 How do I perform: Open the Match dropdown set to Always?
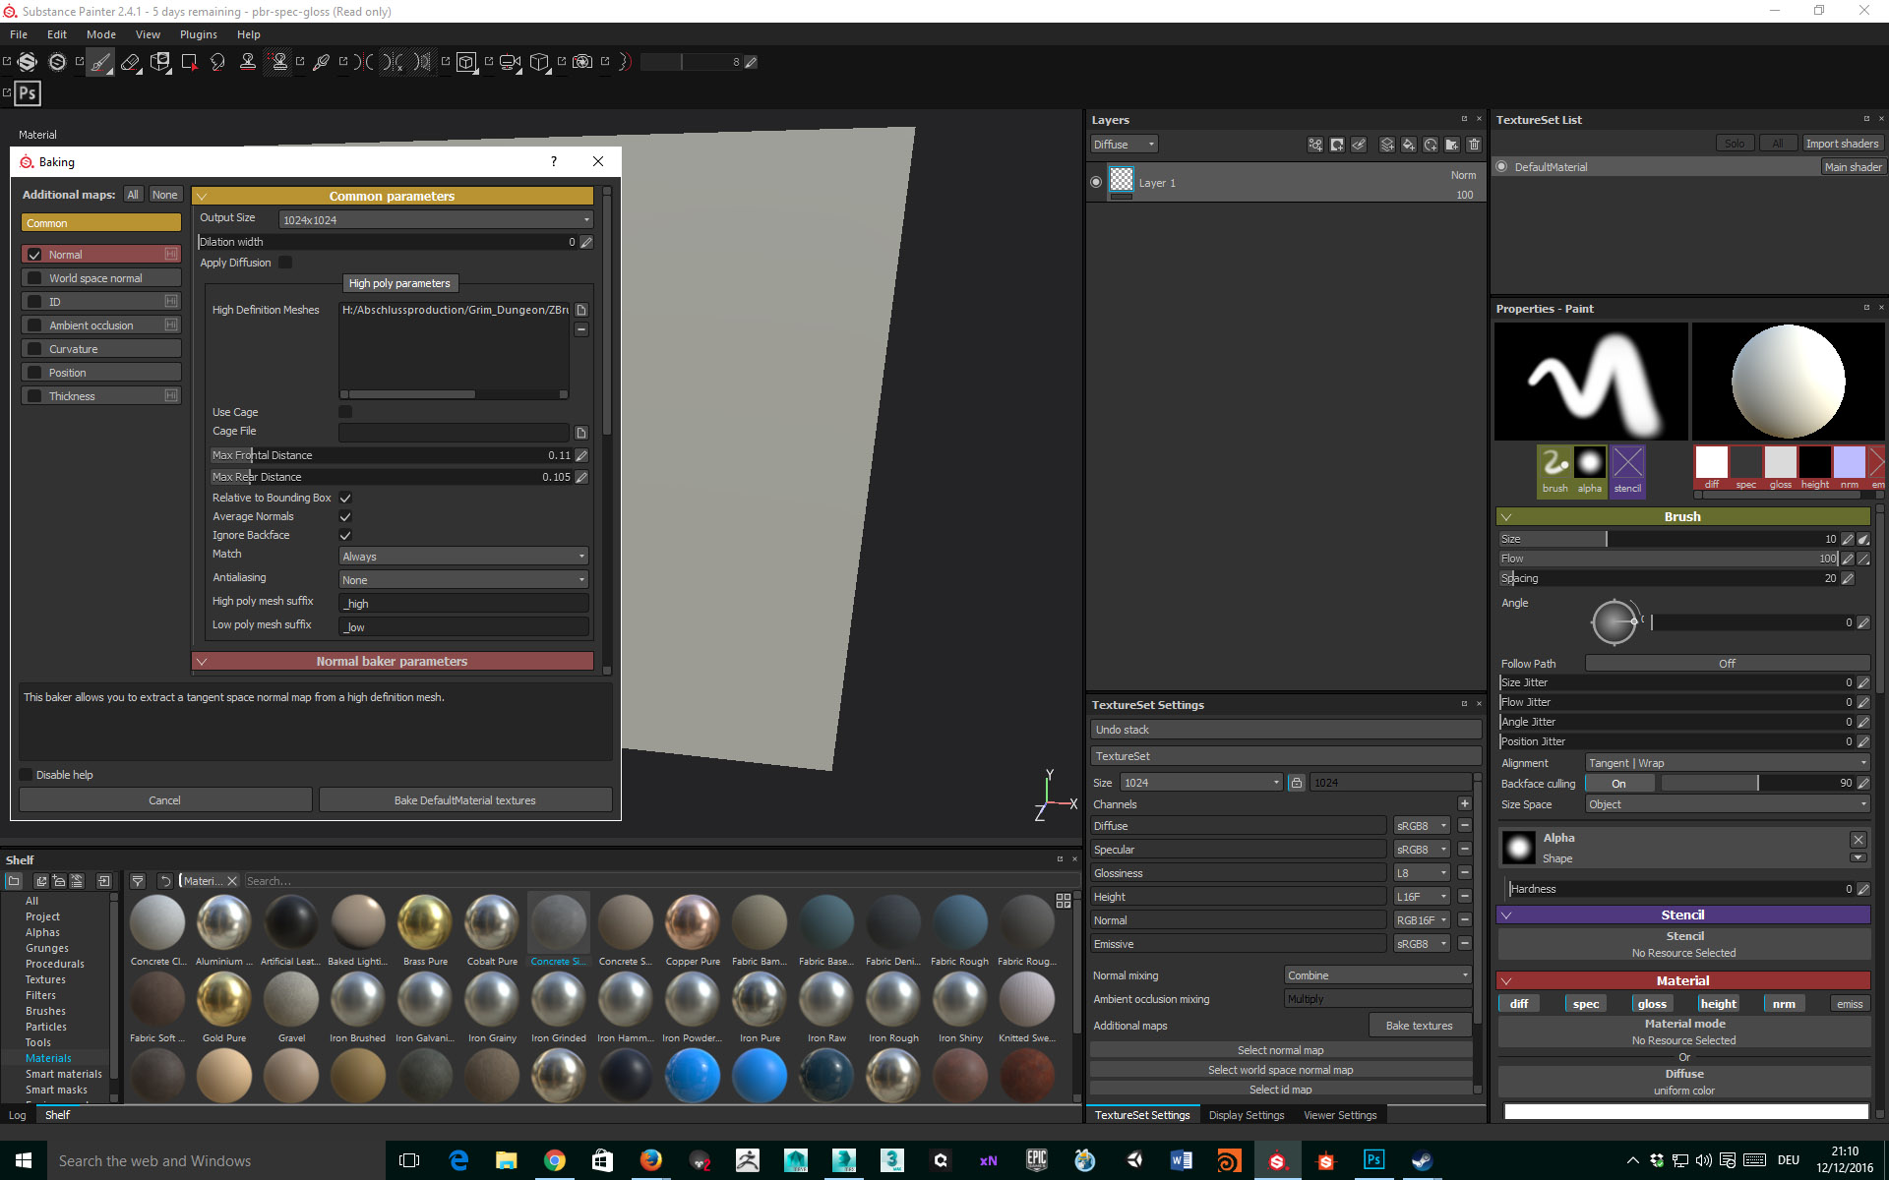pyautogui.click(x=463, y=557)
